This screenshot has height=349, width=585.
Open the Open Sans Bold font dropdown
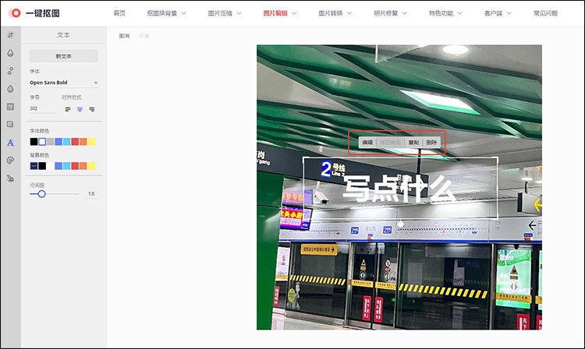[64, 83]
